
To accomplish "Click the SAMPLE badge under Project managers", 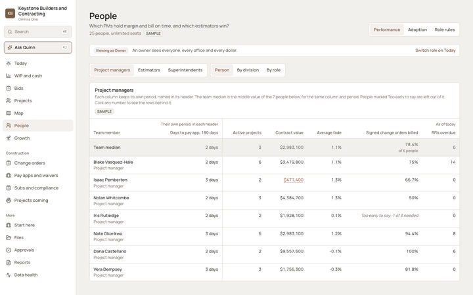I will coord(104,111).
